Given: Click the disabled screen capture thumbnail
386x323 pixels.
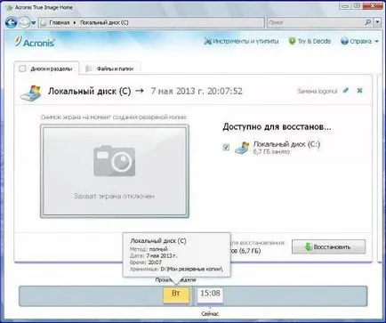Looking at the screenshot, I should tap(115, 171).
